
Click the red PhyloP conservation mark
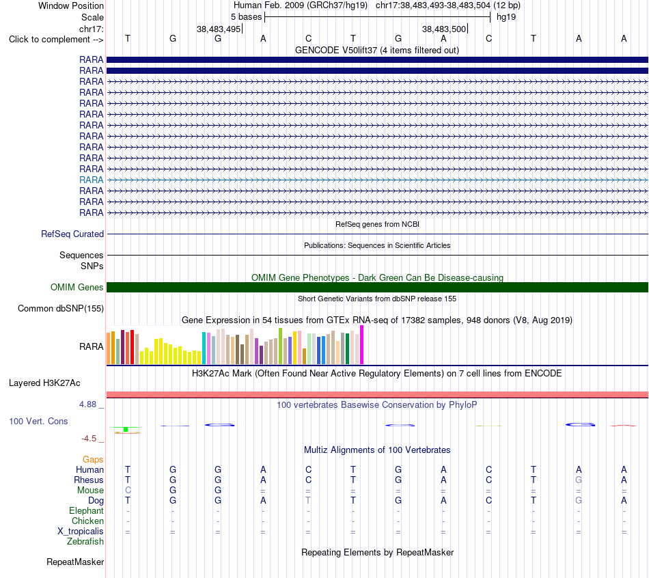pos(623,425)
